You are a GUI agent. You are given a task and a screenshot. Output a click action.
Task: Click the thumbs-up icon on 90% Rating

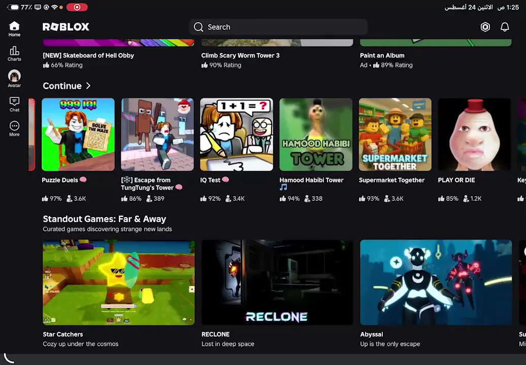(x=204, y=65)
